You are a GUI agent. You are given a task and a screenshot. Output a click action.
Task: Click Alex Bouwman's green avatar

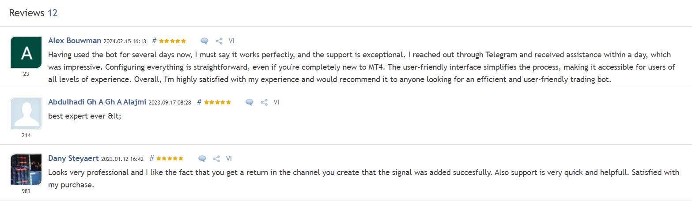tap(26, 52)
